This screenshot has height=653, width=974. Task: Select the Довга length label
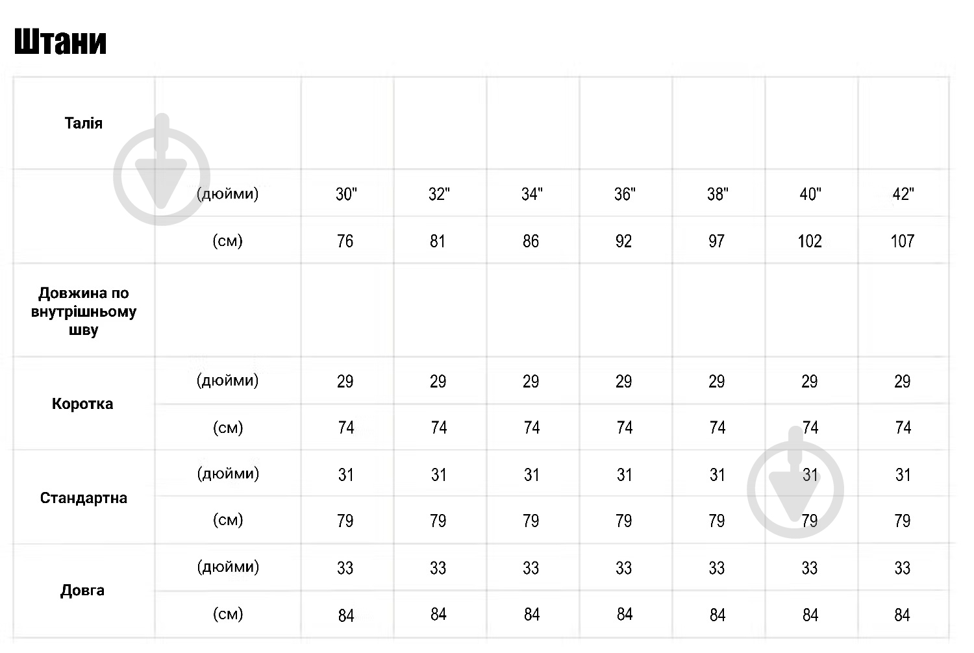click(82, 591)
